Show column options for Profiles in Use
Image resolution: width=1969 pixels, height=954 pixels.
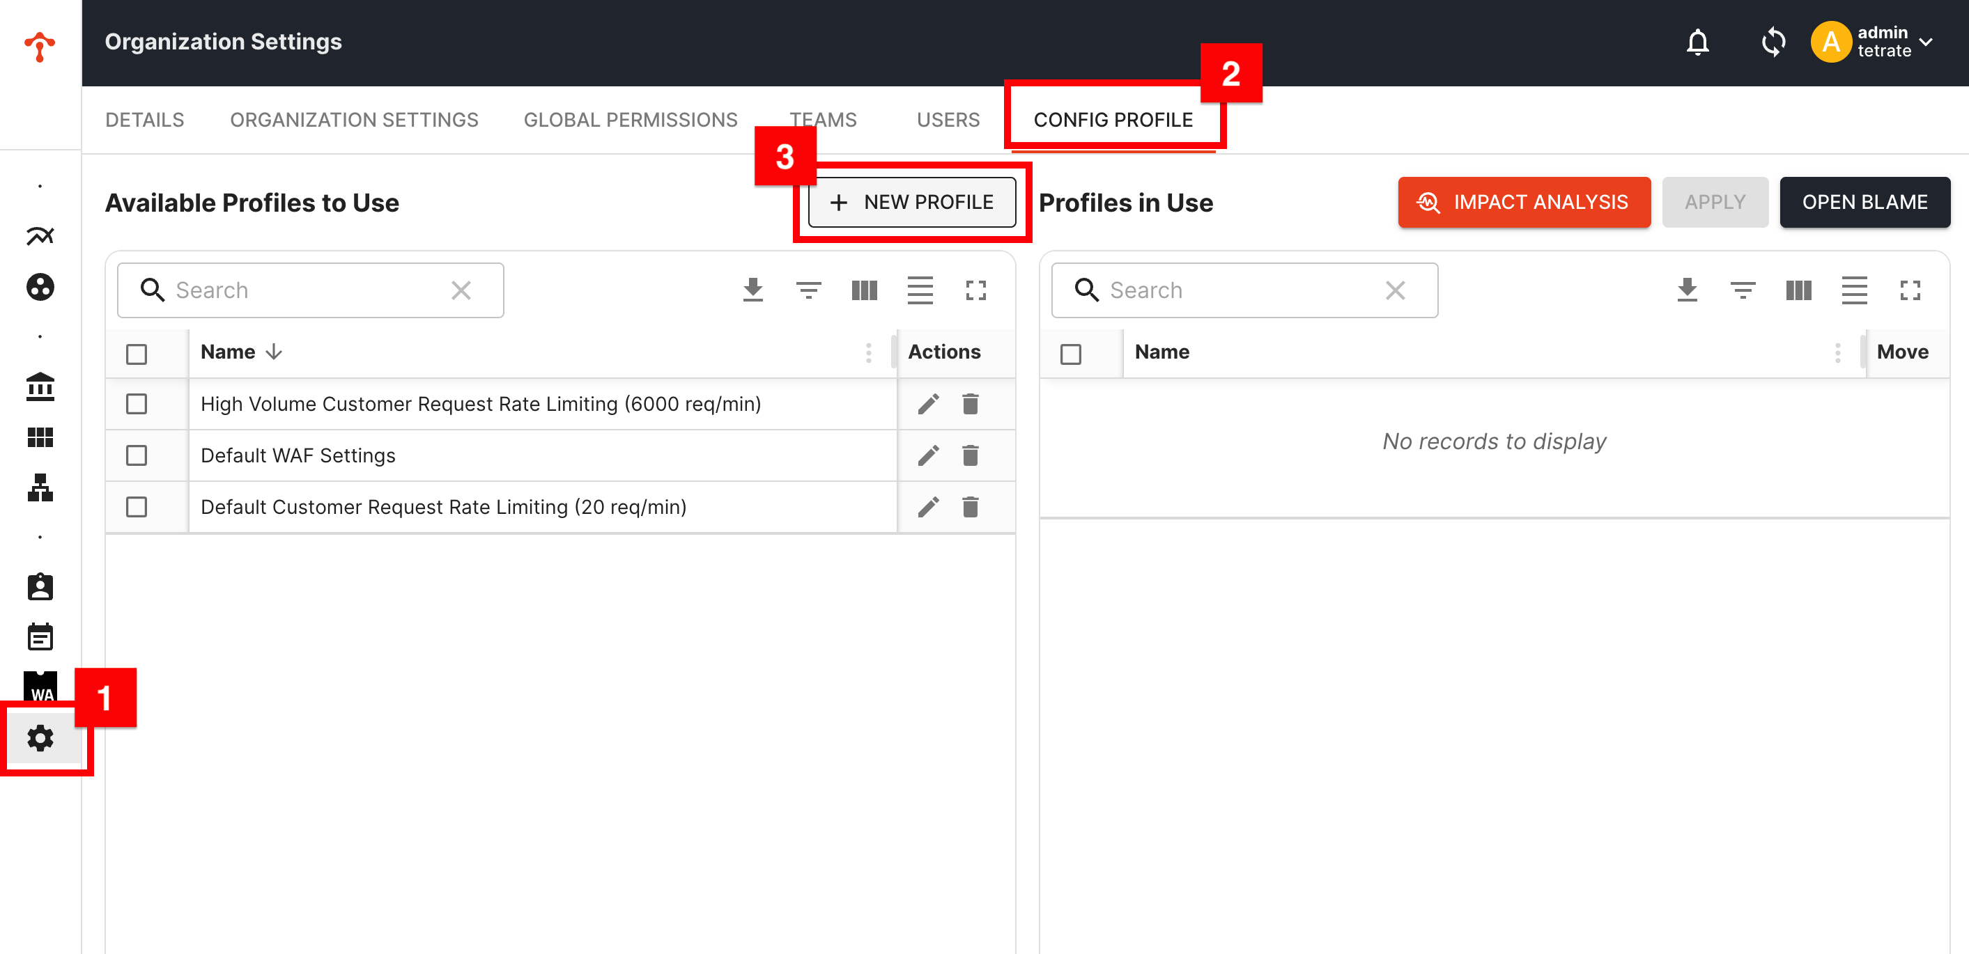[x=1798, y=290]
